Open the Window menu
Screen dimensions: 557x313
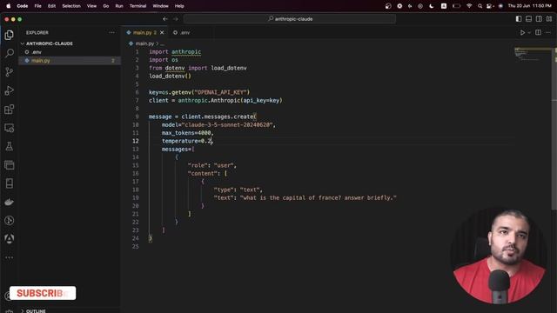(160, 6)
